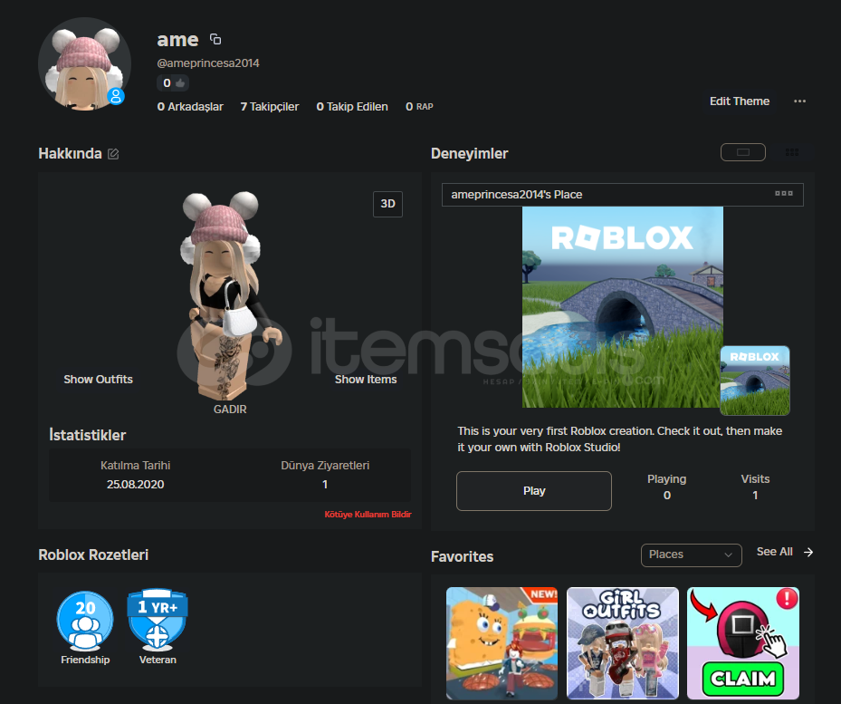Viewport: 841px width, 704px height.
Task: Click the blue presence status icon
Action: (116, 97)
